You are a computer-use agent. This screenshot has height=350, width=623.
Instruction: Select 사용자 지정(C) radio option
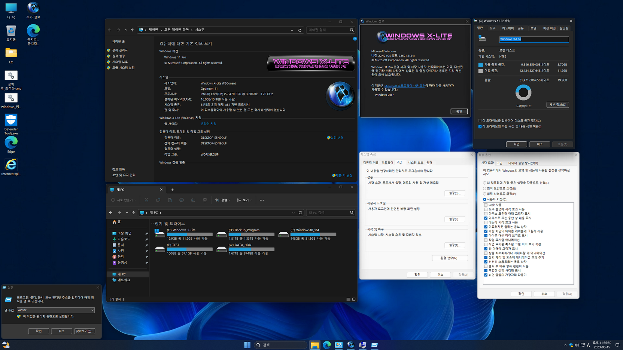pyautogui.click(x=484, y=199)
